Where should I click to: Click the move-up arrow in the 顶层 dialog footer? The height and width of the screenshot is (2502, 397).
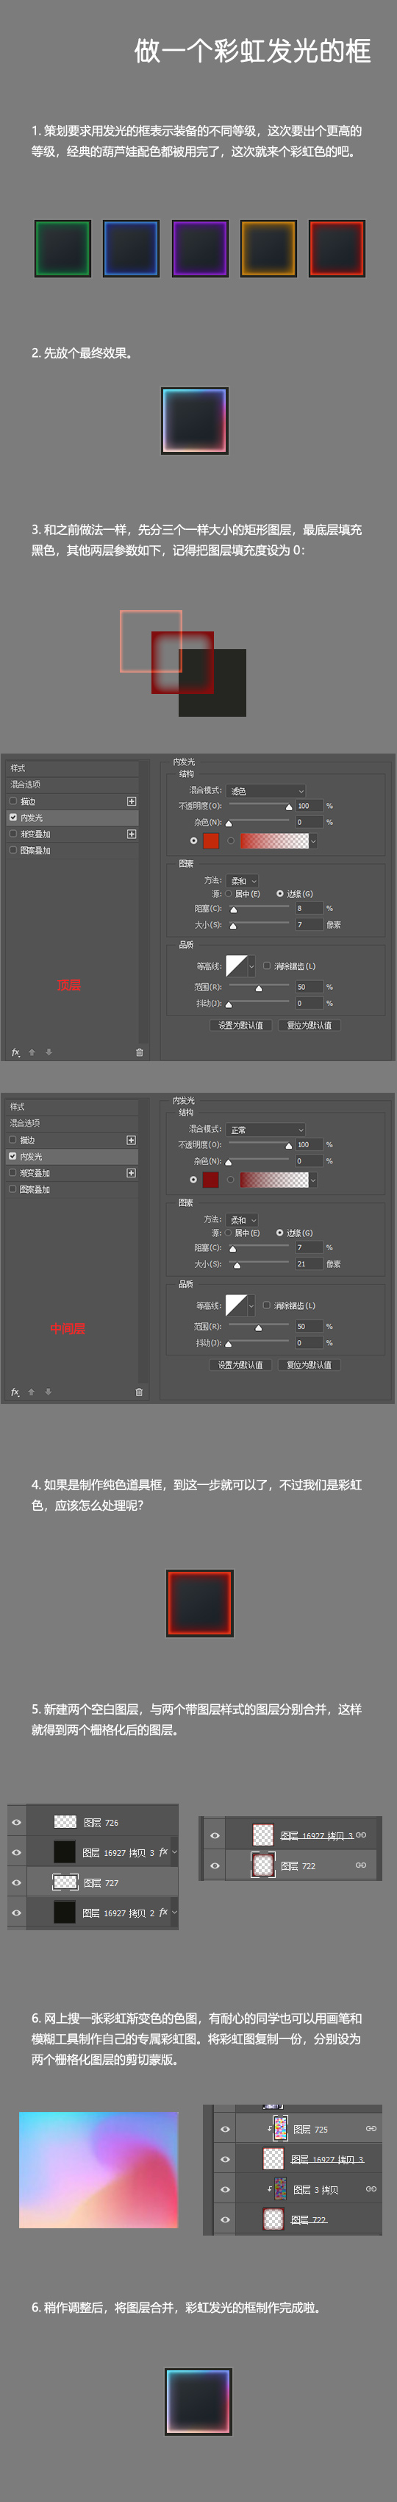click(32, 1052)
